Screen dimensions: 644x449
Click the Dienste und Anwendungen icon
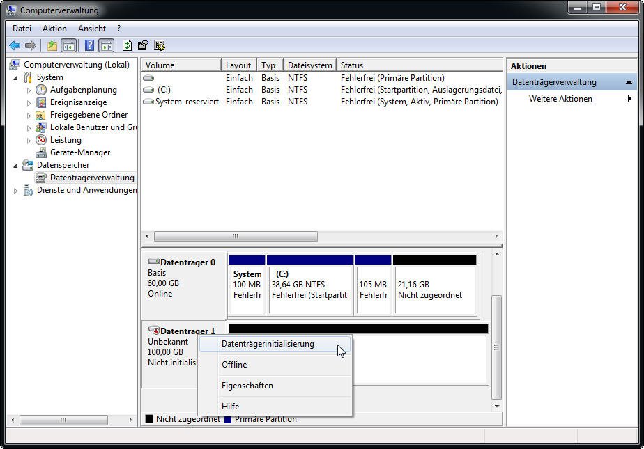coord(28,190)
